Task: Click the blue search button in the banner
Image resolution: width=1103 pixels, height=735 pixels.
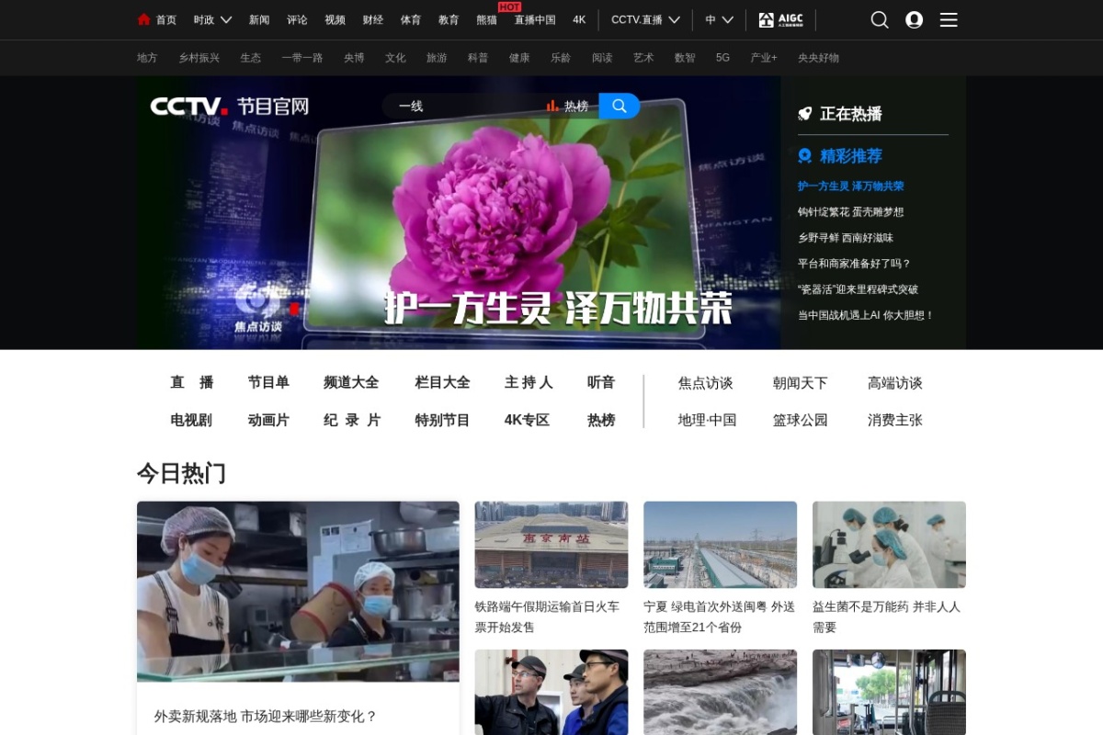Action: point(620,106)
